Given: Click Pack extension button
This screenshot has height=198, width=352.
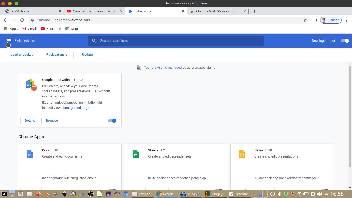Looking at the screenshot, I should (58, 55).
